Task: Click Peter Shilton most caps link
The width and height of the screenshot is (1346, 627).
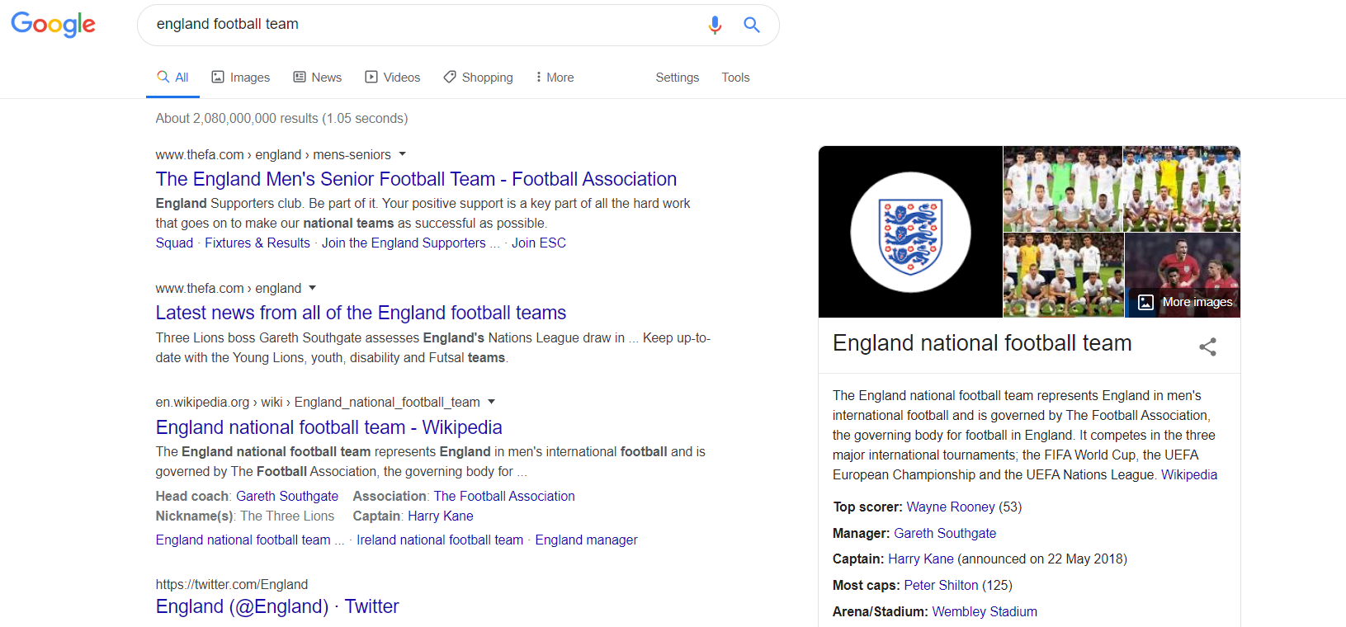Action: 941,585
